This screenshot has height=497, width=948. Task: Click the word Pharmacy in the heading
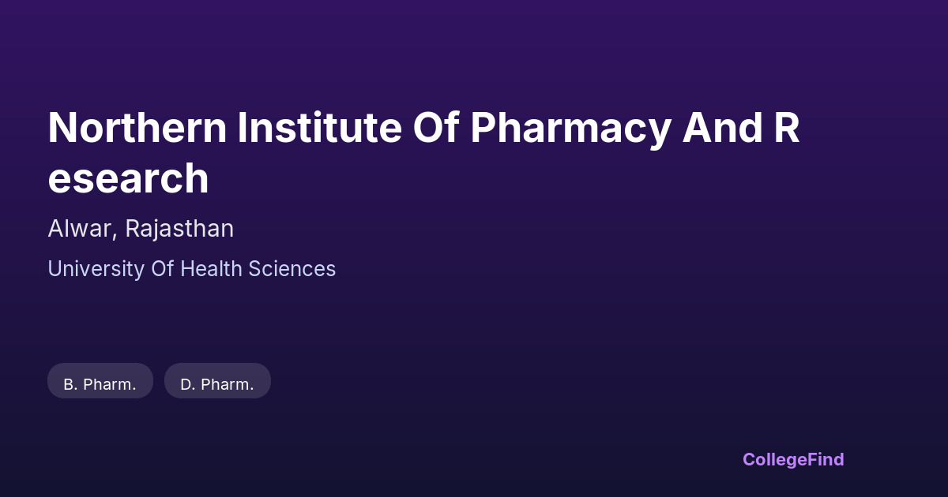(x=570, y=128)
